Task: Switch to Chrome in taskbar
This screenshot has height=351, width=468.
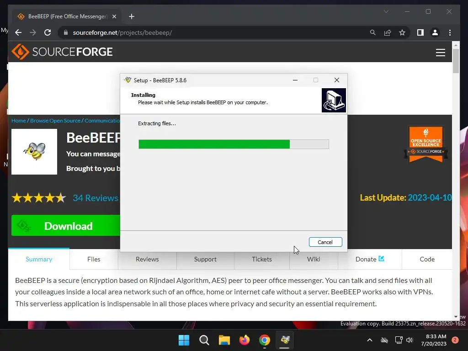Action: click(265, 340)
